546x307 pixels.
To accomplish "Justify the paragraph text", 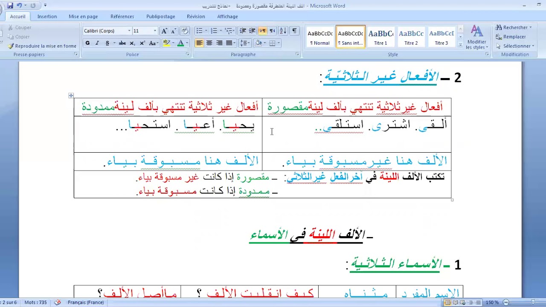I will click(x=229, y=43).
